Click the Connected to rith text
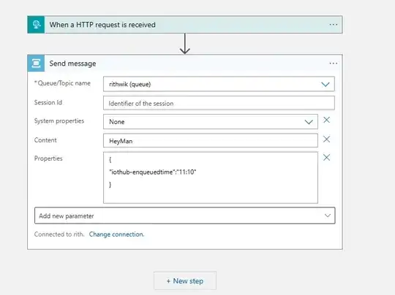This screenshot has width=395, height=295. coord(59,234)
